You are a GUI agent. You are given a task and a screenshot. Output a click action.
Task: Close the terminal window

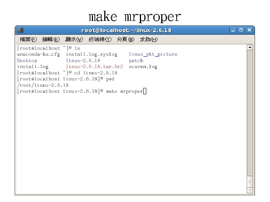click(x=249, y=30)
